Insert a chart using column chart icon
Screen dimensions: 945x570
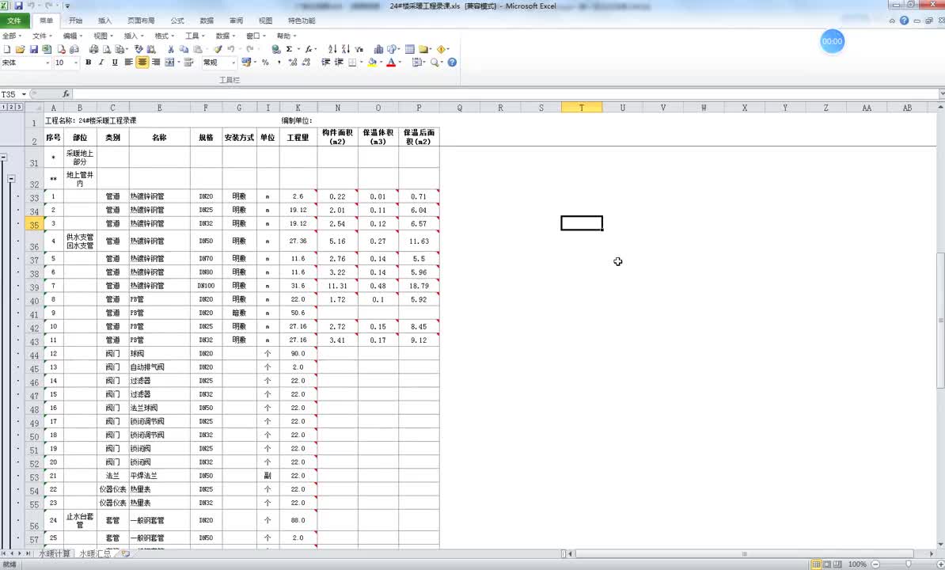(x=378, y=49)
